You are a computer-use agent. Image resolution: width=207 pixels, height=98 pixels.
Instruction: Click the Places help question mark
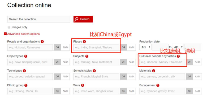pos(84,42)
